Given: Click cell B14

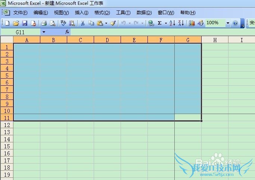Looking at the screenshot, I should pyautogui.click(x=53, y=139).
